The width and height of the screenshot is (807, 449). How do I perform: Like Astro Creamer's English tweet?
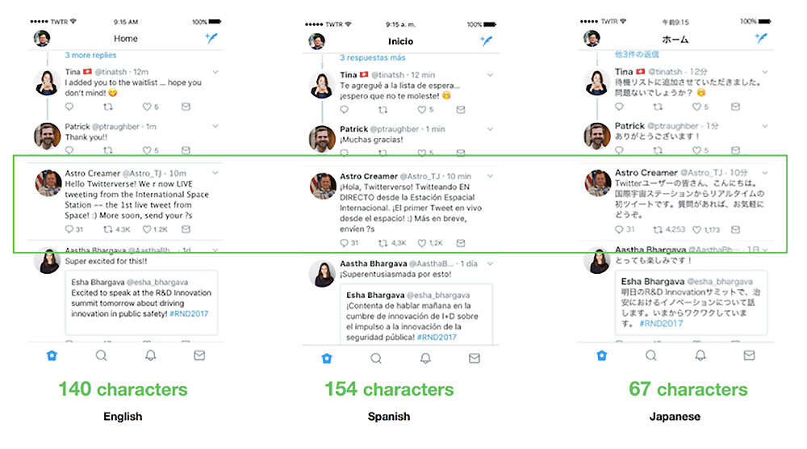[147, 229]
